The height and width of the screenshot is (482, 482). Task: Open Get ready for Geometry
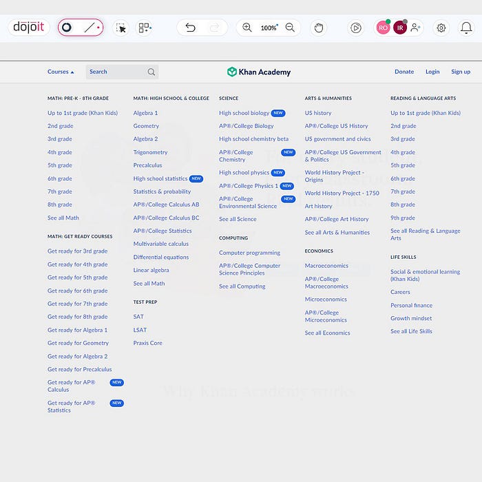[x=78, y=343]
